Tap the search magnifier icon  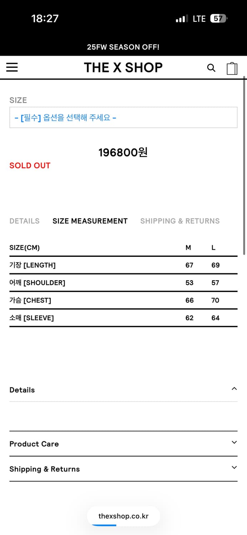211,68
